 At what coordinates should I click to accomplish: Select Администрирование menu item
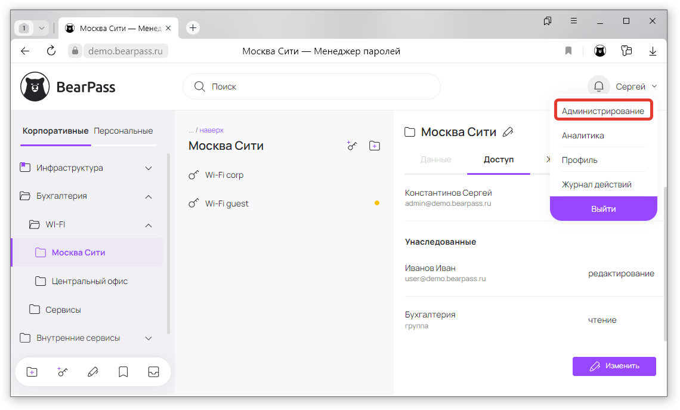[x=602, y=111]
